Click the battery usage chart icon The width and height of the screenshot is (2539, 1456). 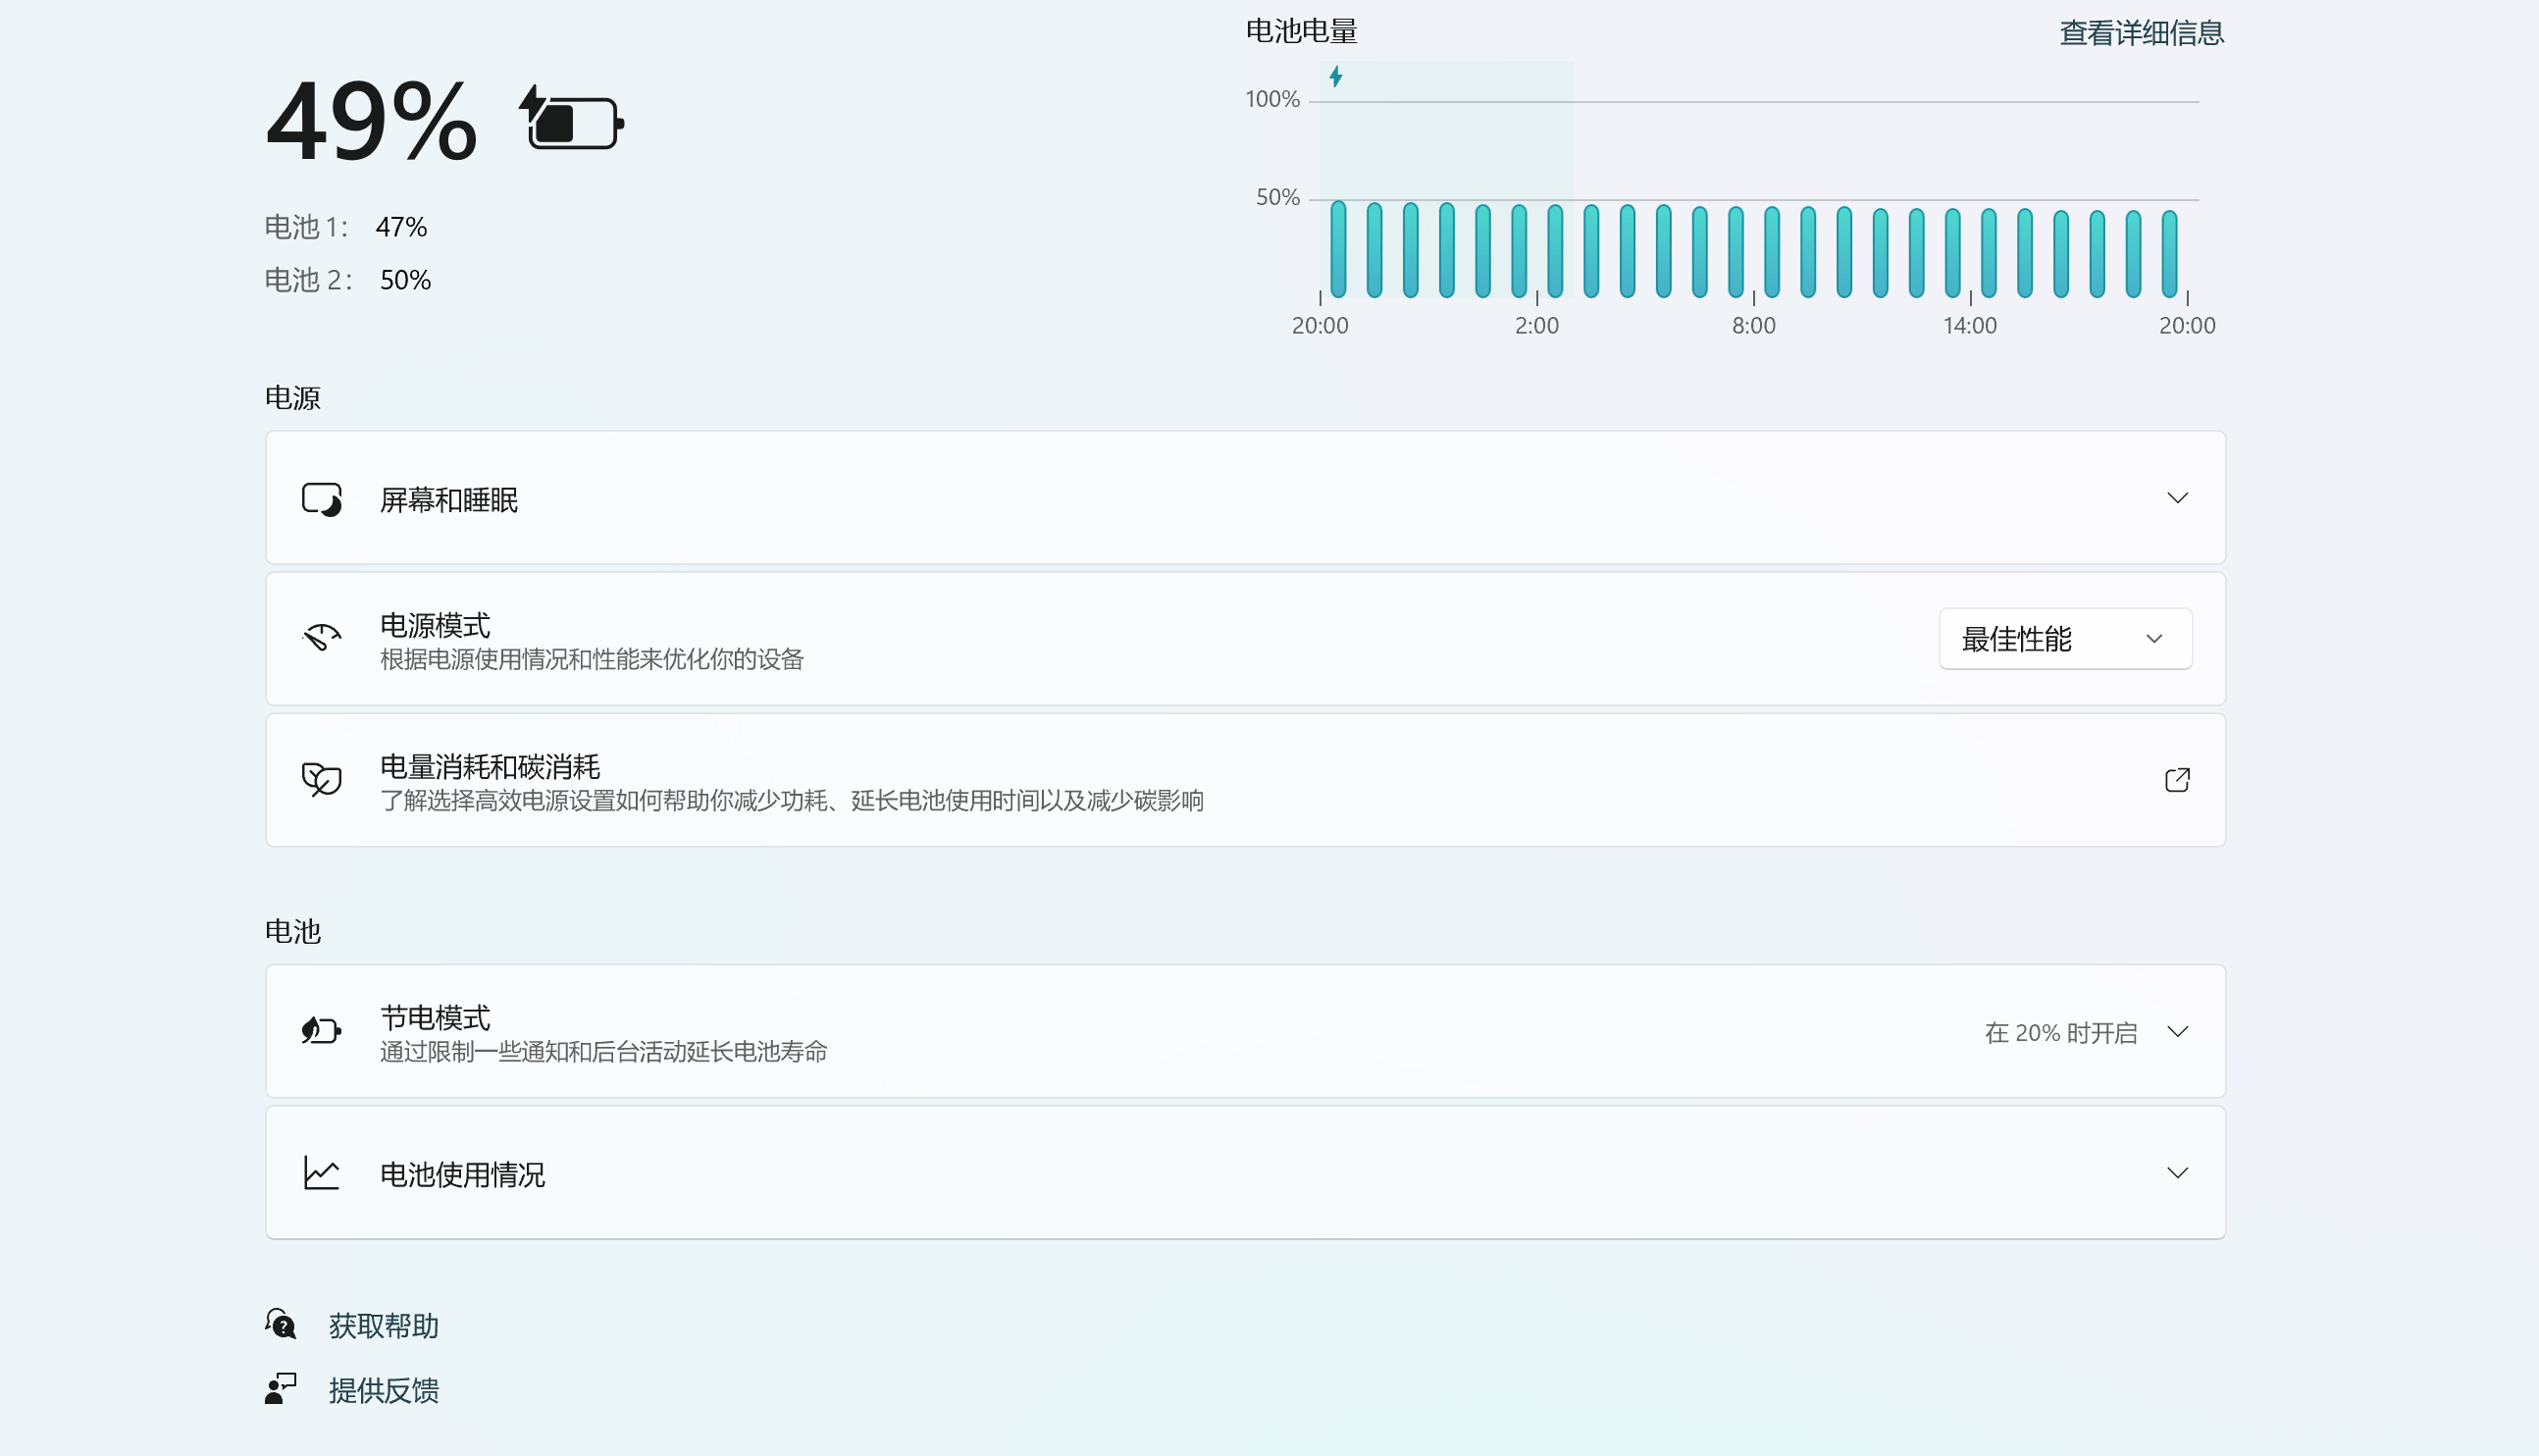tap(322, 1172)
